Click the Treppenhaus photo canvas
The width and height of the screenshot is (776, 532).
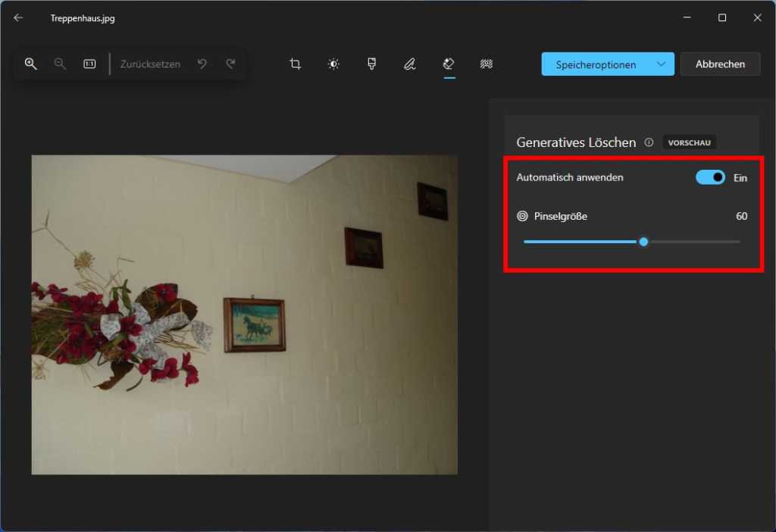tap(244, 315)
